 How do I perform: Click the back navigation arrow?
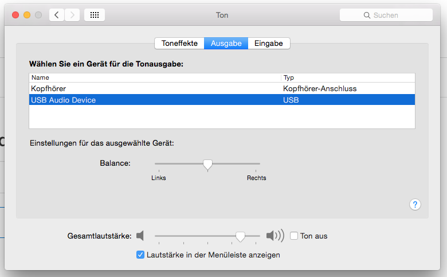pos(57,15)
